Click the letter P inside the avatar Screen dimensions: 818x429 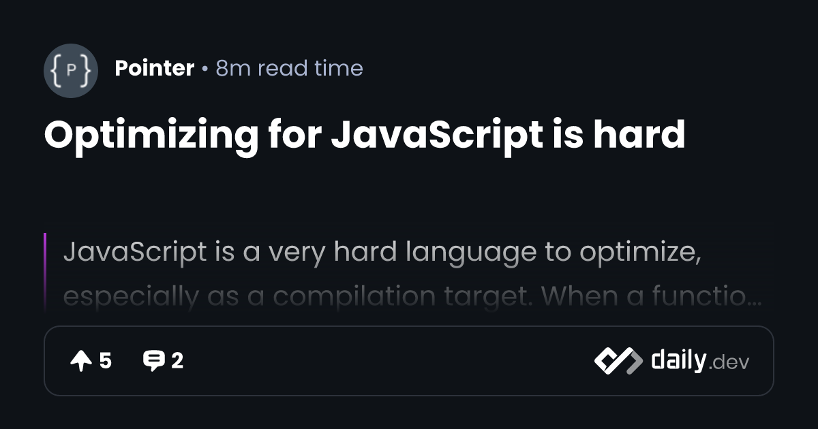pos(71,70)
